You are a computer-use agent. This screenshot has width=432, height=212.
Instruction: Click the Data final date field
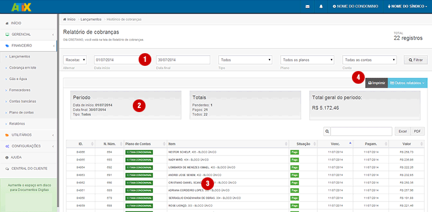point(183,60)
